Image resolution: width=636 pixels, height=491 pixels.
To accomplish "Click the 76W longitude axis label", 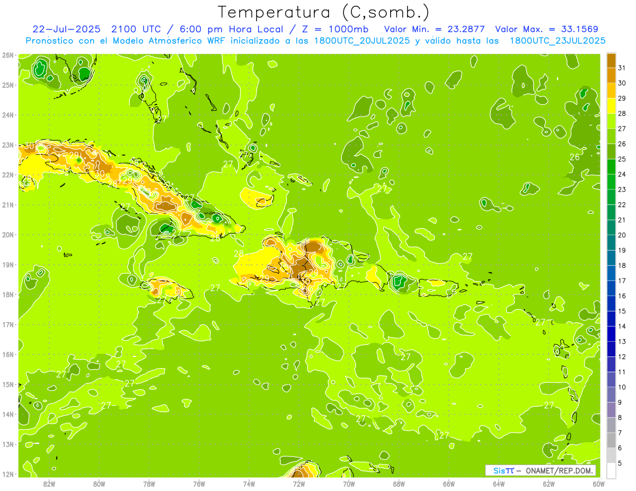I will point(199,484).
